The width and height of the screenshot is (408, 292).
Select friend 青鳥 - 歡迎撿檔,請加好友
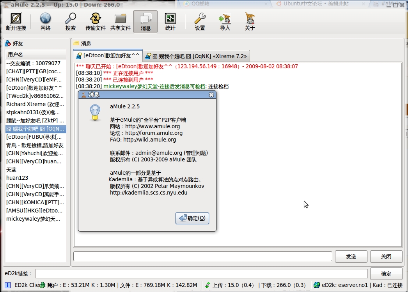(36, 145)
